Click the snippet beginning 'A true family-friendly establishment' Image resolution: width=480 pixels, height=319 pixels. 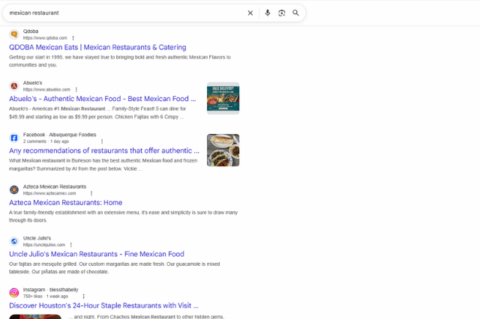123,216
